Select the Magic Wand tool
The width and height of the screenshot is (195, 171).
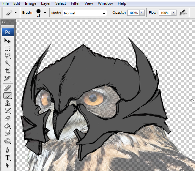[x=8, y=63]
